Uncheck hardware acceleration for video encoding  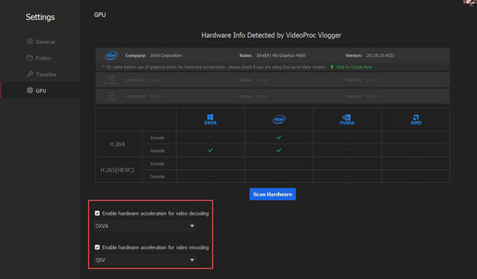click(x=98, y=247)
